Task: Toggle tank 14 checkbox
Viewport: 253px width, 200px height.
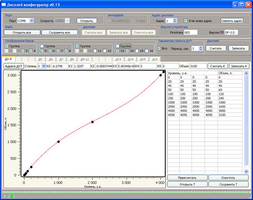Action: [127, 51]
